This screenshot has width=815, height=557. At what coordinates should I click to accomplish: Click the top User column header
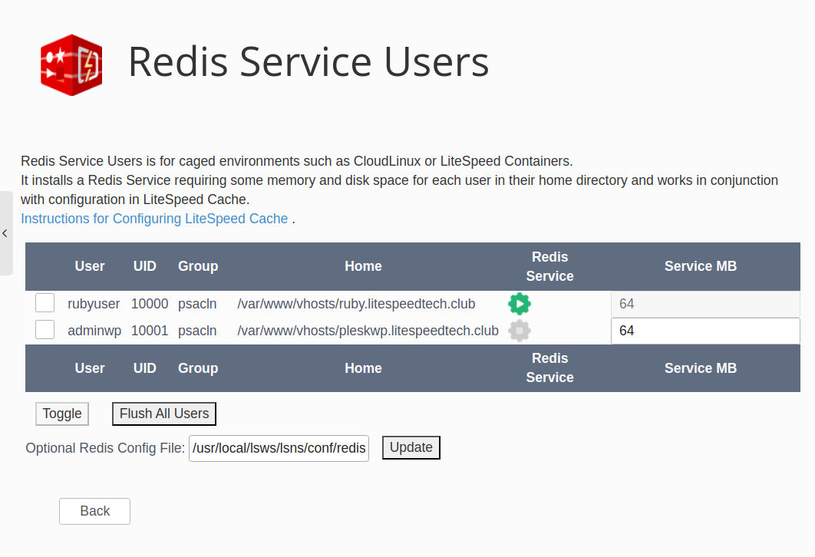(90, 266)
